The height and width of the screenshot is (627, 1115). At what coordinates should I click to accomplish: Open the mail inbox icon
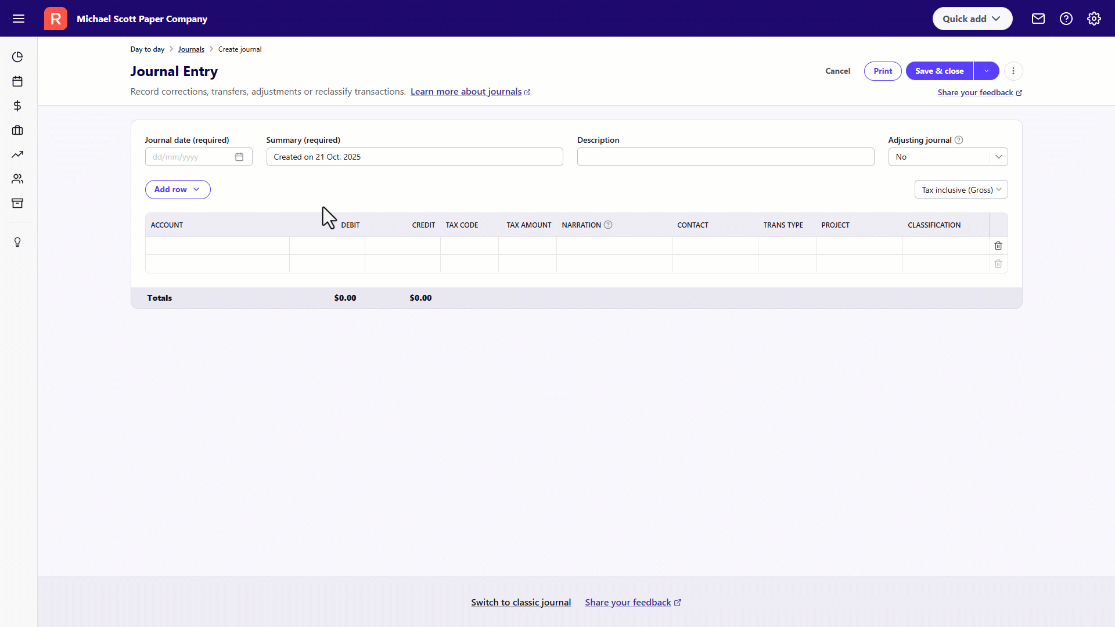[x=1038, y=19]
